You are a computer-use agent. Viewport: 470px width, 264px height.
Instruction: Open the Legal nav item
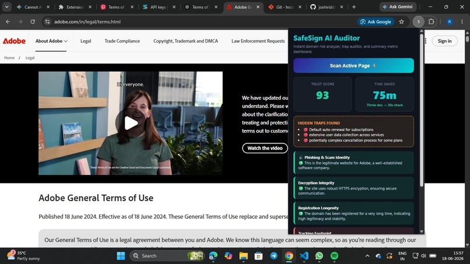pyautogui.click(x=86, y=41)
